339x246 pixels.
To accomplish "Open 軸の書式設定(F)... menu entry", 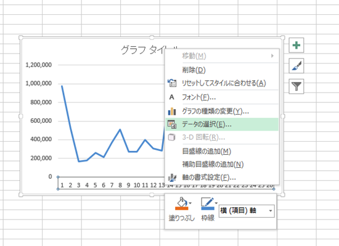I will coord(222,178).
